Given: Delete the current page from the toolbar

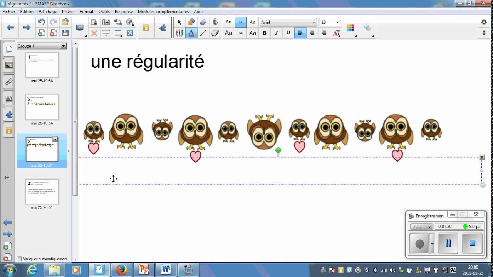Looking at the screenshot, I should pyautogui.click(x=54, y=33).
